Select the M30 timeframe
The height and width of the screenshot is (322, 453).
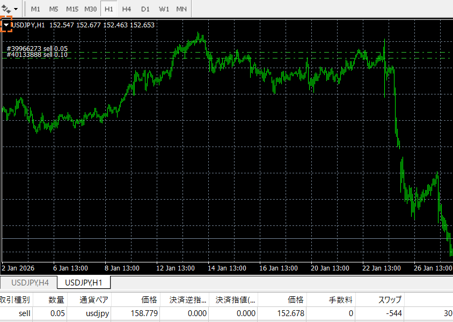point(90,9)
